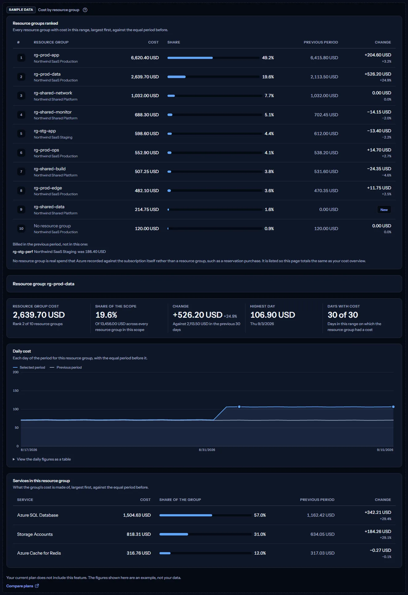This screenshot has height=595, width=408.
Task: Click the last data point at 9/15/2026
Action: click(x=393, y=407)
